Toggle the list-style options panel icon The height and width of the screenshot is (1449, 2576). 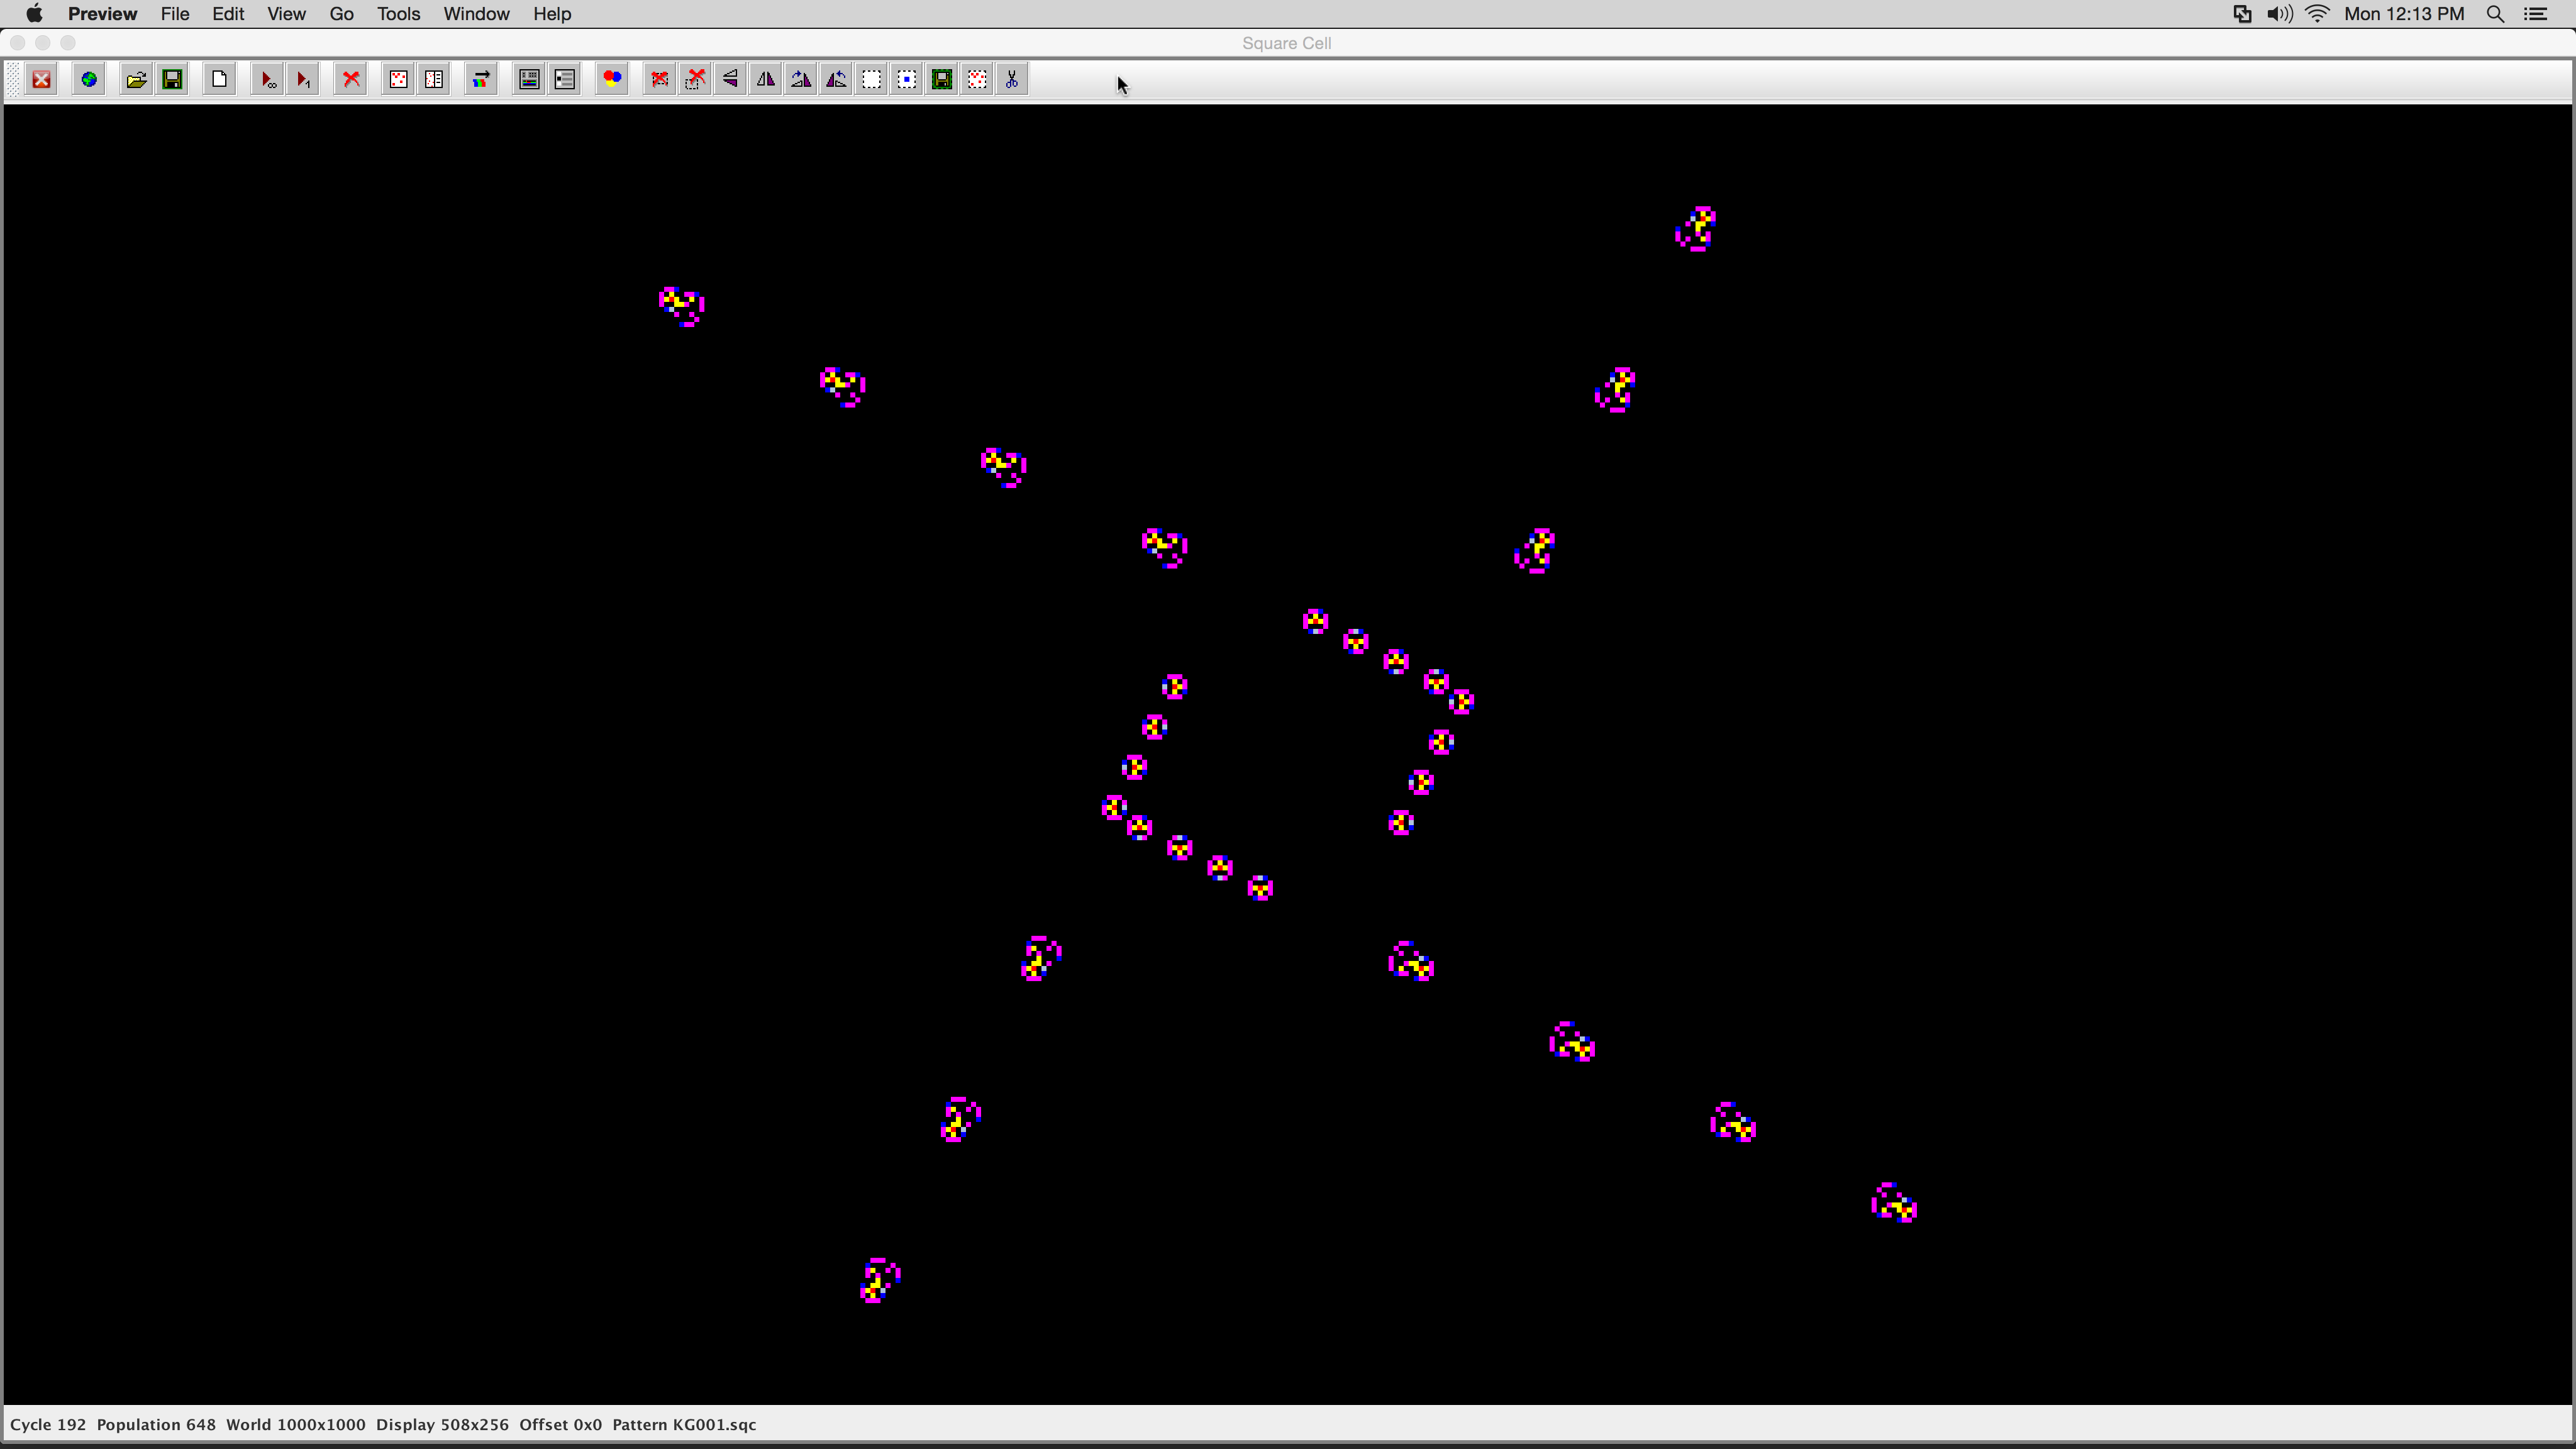[x=565, y=79]
